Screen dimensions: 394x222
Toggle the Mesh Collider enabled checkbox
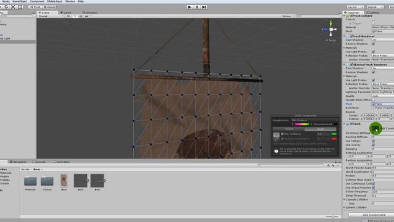[x=352, y=15]
